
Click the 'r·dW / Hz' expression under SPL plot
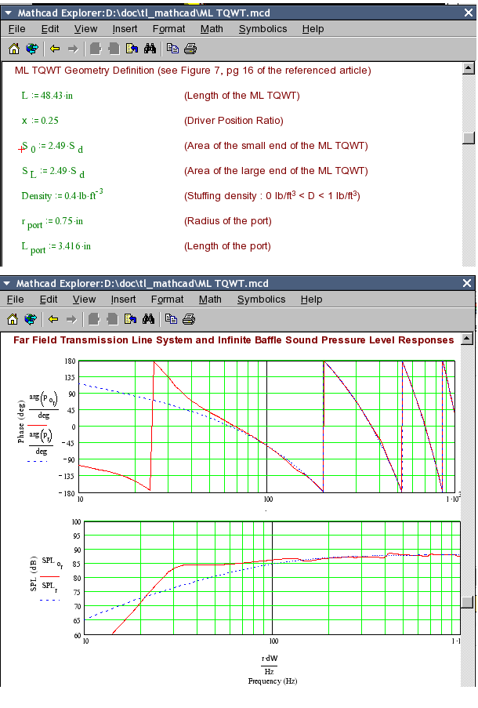pyautogui.click(x=269, y=664)
